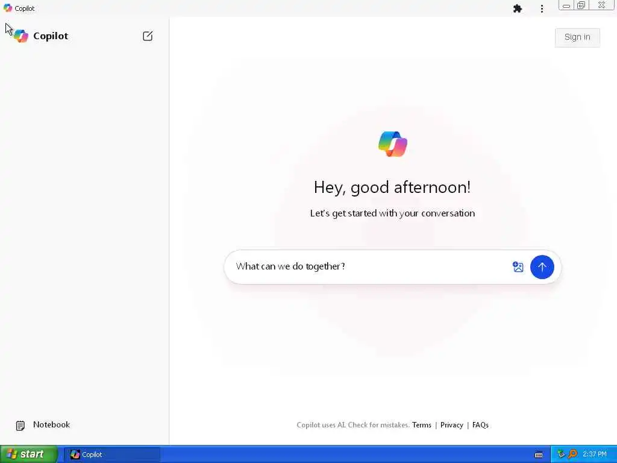
Task: Click the magnifier tray icon
Action: 572,455
